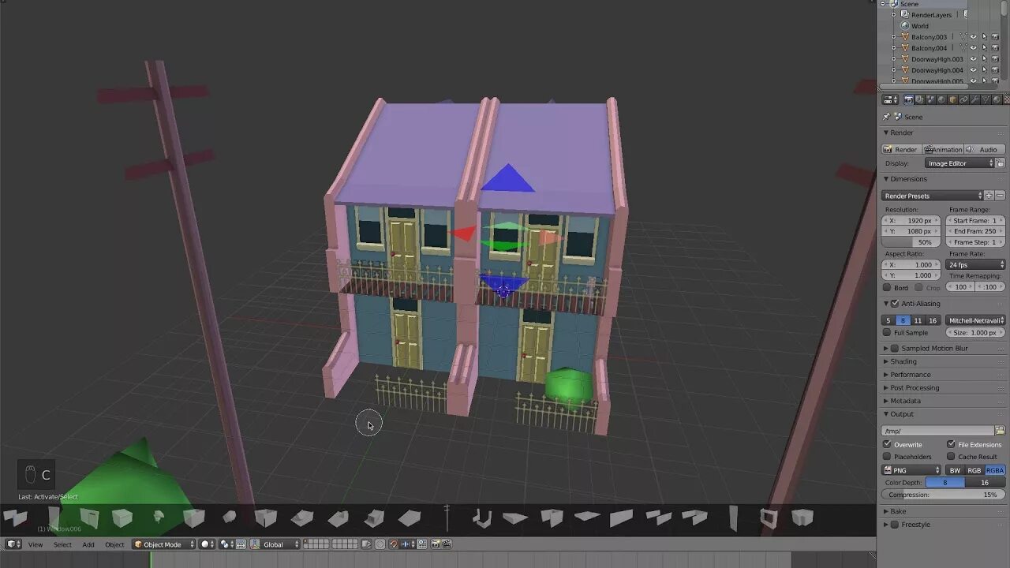Click the transform manipulator toggle icon
This screenshot has width=1010, height=568.
point(254,544)
